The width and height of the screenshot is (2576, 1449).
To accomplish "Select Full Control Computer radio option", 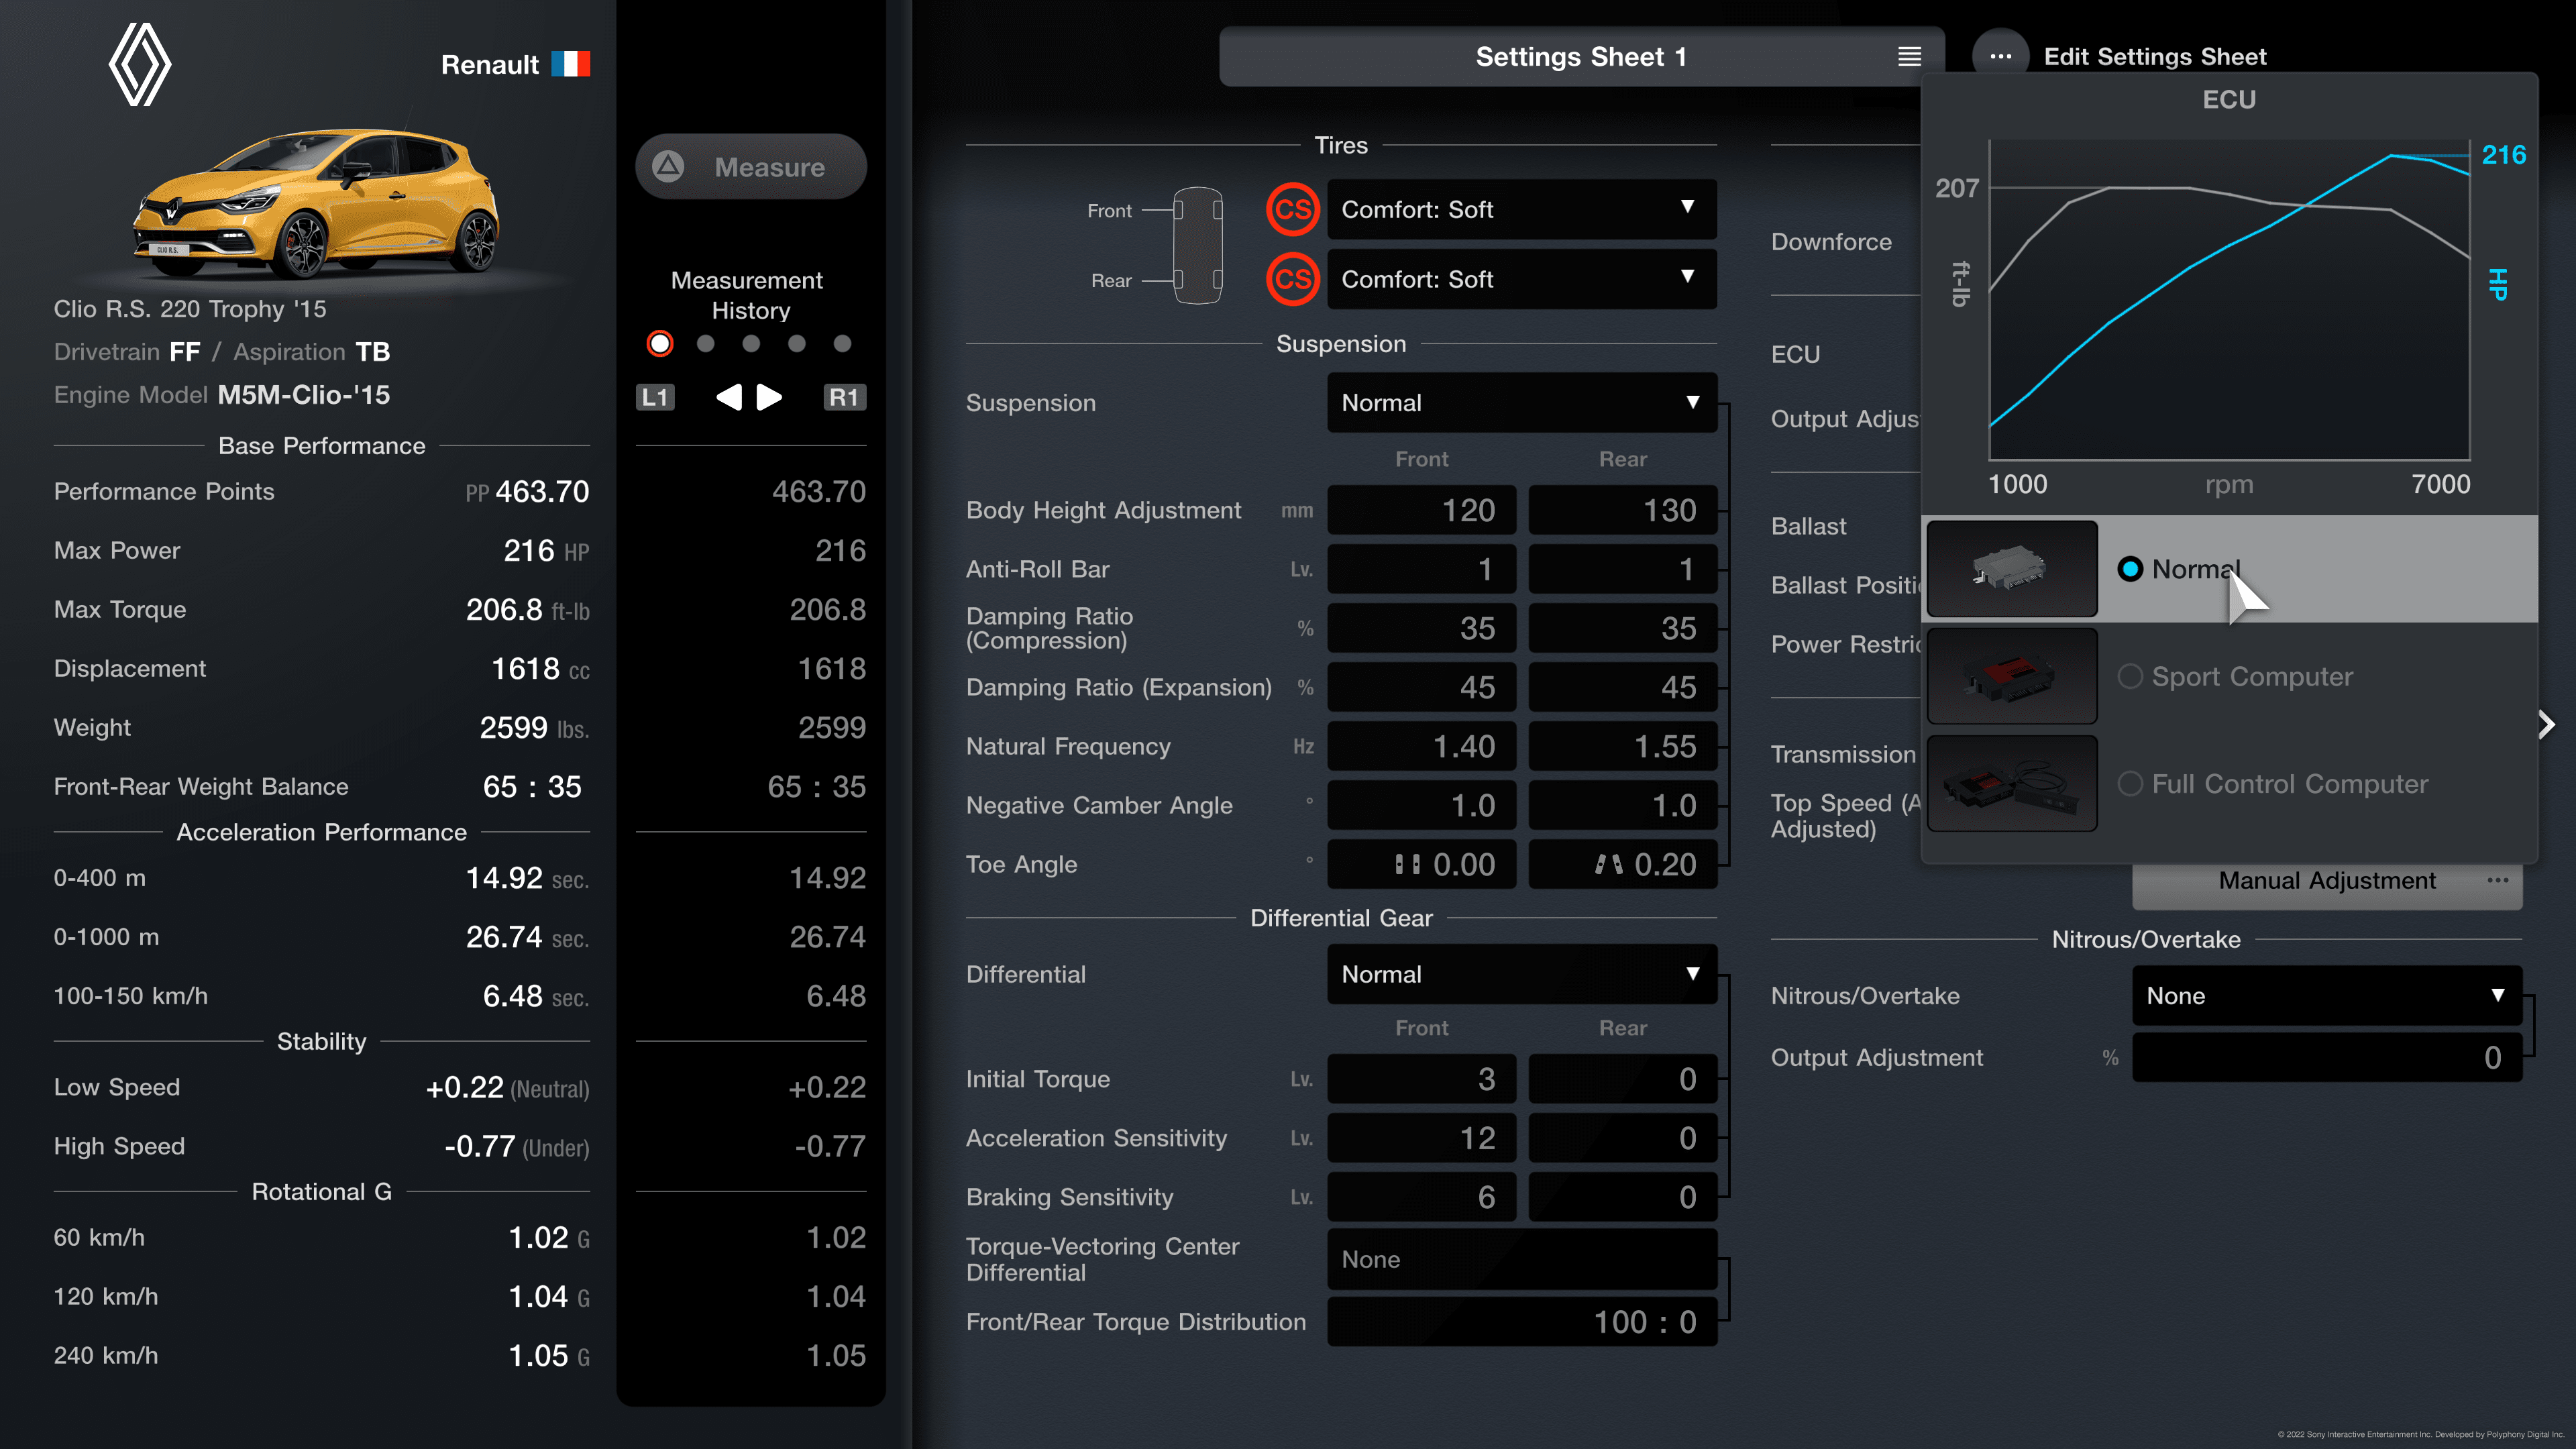I will click(2129, 783).
